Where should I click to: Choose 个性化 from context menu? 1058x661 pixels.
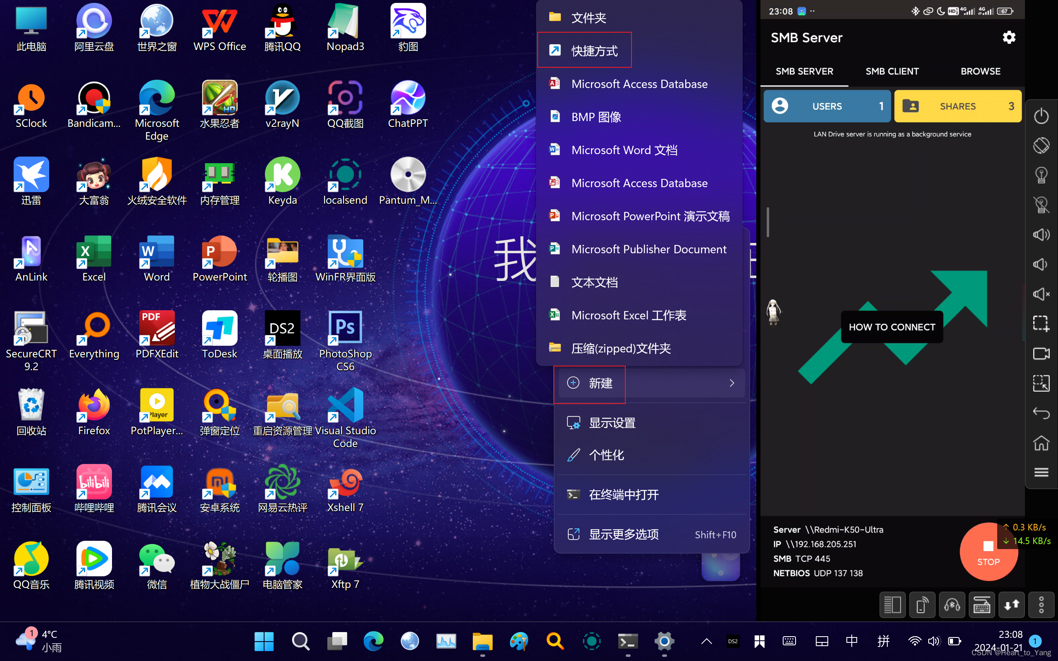tap(652, 455)
